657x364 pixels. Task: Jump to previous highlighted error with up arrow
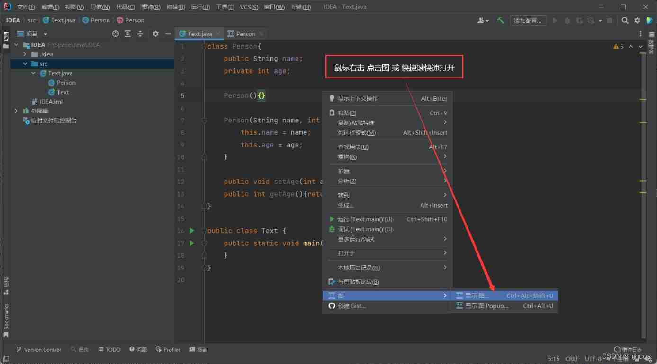point(631,47)
